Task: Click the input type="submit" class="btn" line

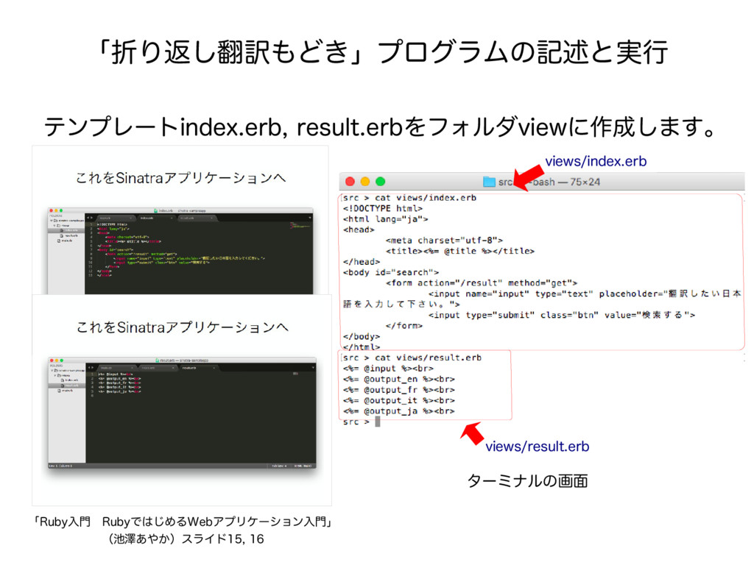Action: coord(562,315)
